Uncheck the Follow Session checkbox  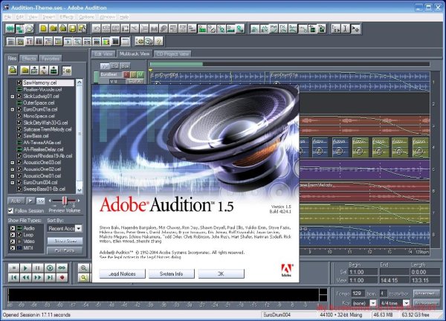[x=10, y=211]
